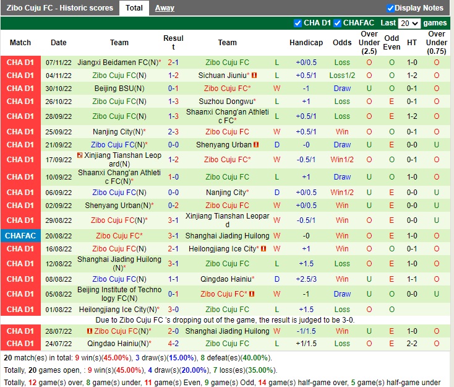Click red card icon next to Shenyang Urban
This screenshot has height=387, width=454.
256,145
